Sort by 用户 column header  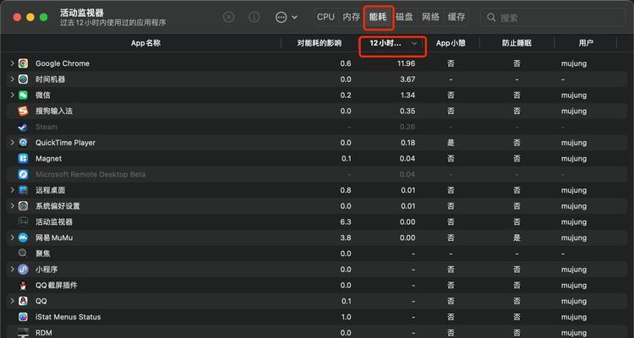586,43
